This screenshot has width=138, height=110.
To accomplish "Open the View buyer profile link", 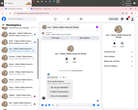I will (77, 71).
